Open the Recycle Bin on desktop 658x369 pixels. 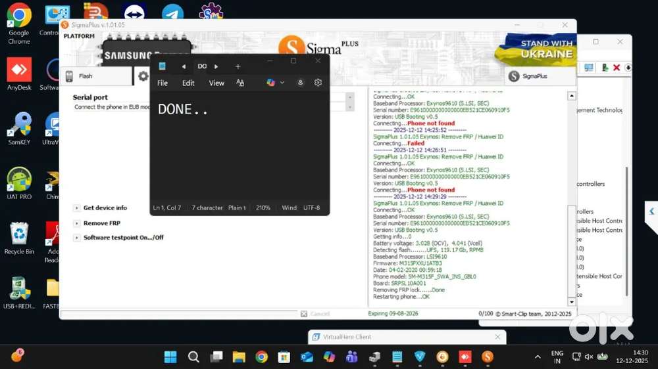pos(19,238)
